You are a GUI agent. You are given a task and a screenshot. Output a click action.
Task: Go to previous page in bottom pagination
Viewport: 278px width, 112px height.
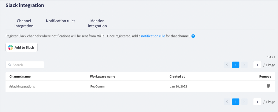tap(227, 101)
